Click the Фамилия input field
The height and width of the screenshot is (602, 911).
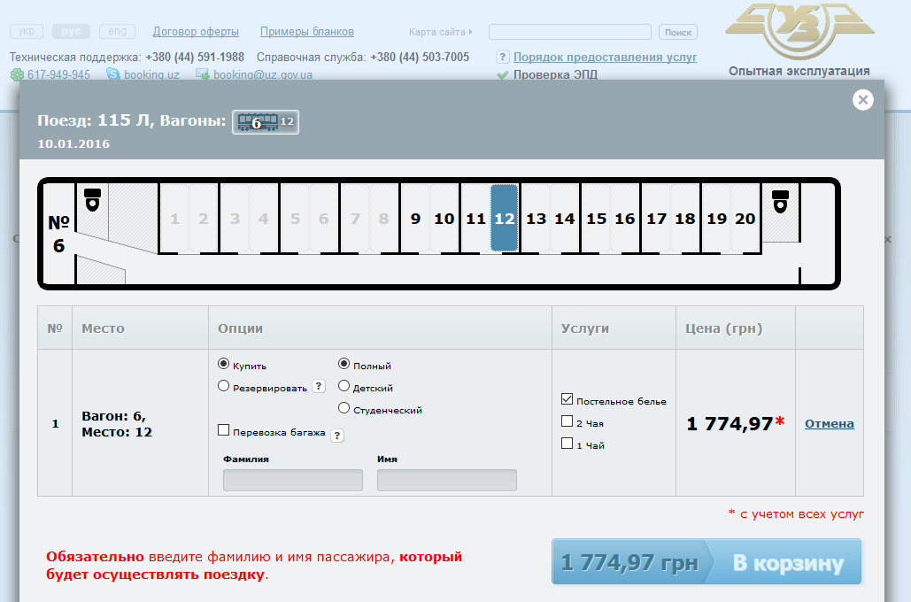pyautogui.click(x=293, y=480)
